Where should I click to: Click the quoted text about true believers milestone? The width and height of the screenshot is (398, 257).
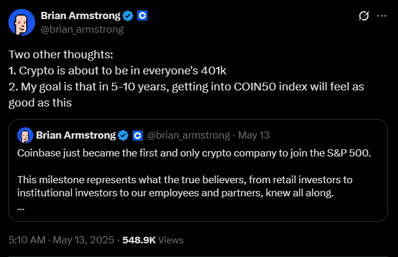pyautogui.click(x=185, y=186)
